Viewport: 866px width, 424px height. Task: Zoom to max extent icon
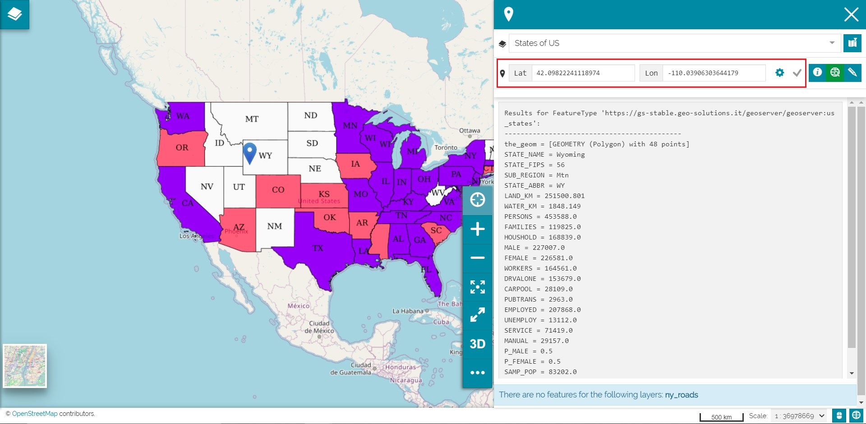tap(477, 287)
